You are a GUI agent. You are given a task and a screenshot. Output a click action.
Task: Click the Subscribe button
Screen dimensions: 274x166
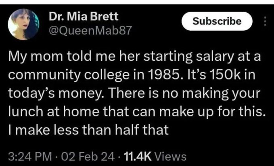(x=217, y=21)
